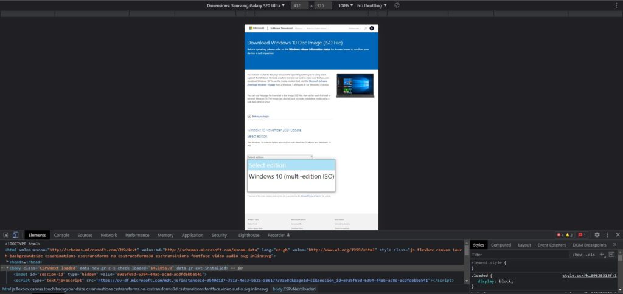
Task: Close the DevTools panel
Action: 618,235
